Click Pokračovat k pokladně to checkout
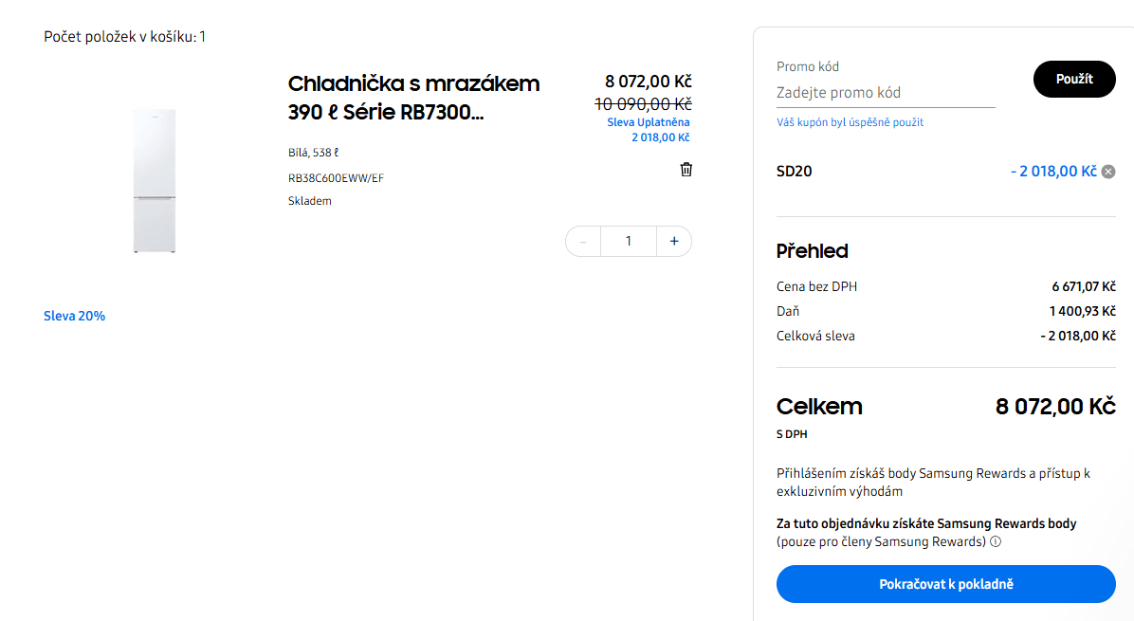The image size is (1134, 621). (945, 584)
